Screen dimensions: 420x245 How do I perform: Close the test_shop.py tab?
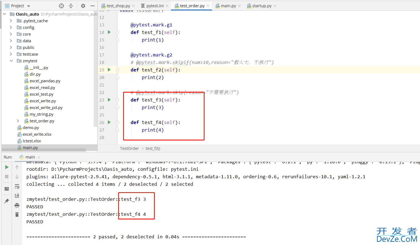[x=133, y=6]
